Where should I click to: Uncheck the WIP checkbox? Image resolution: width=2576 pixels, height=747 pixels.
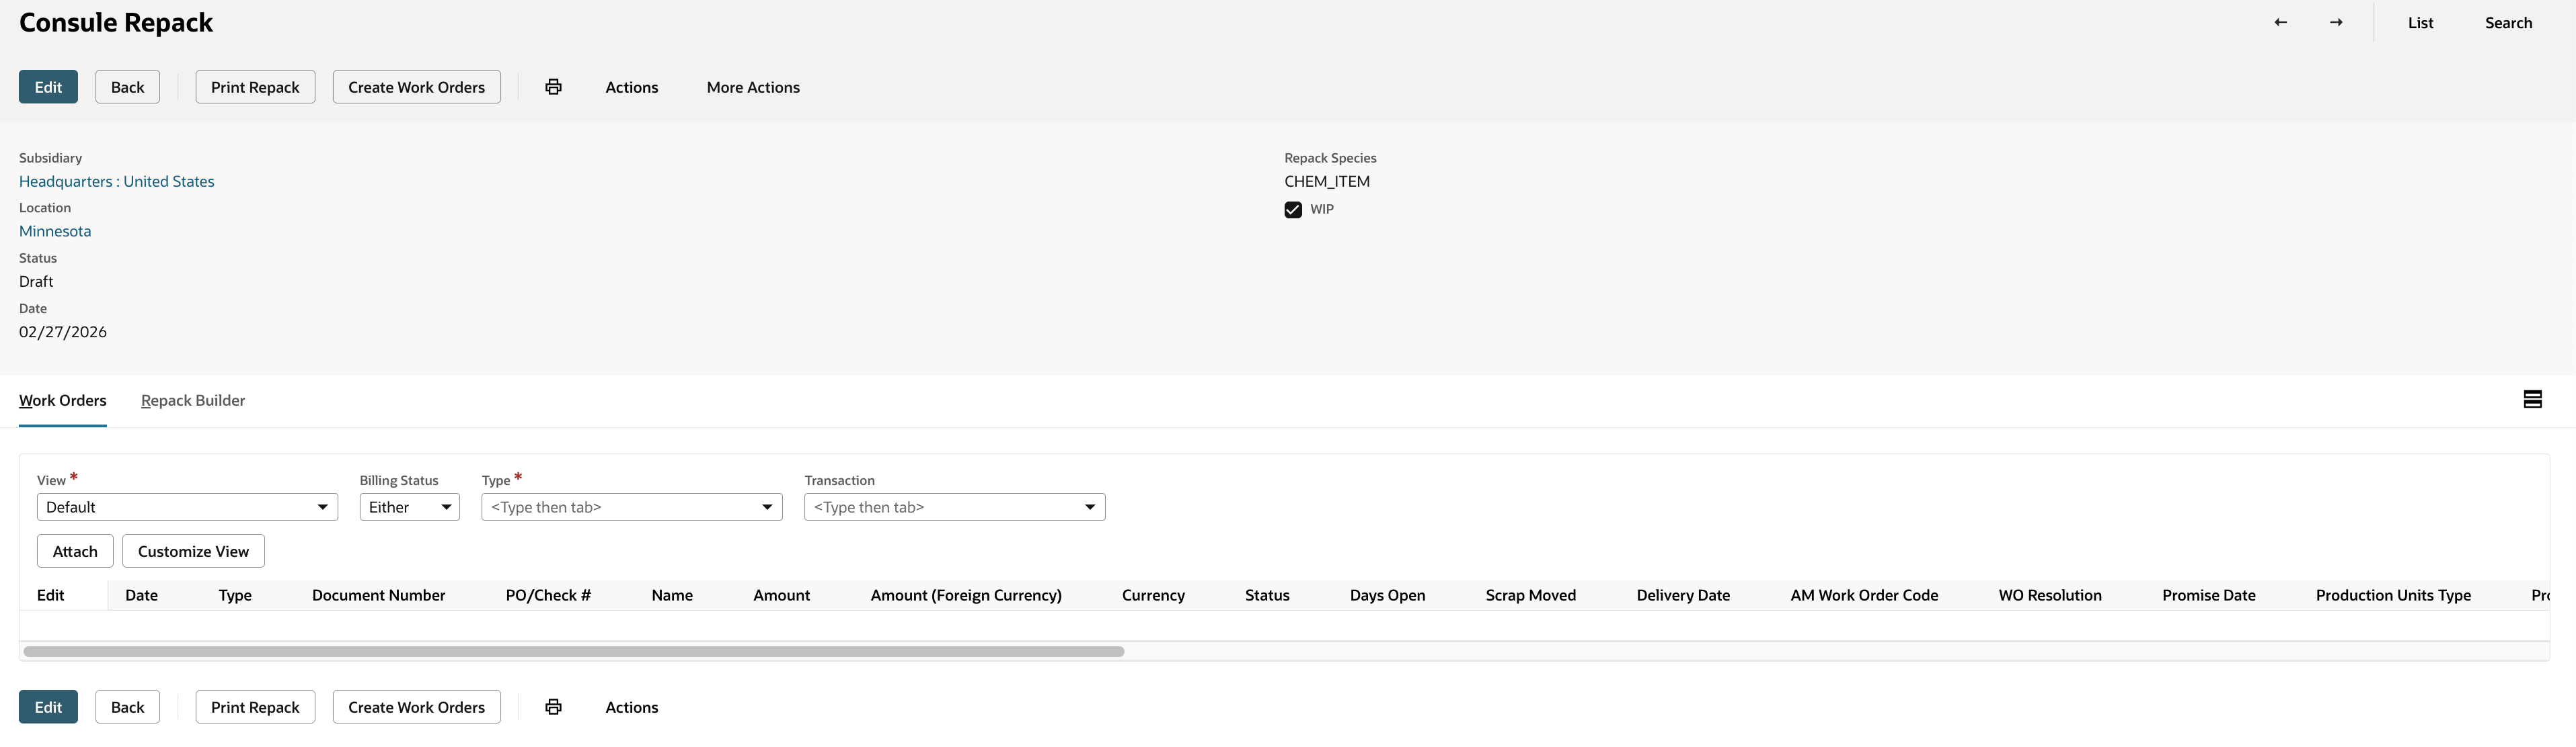(1293, 209)
